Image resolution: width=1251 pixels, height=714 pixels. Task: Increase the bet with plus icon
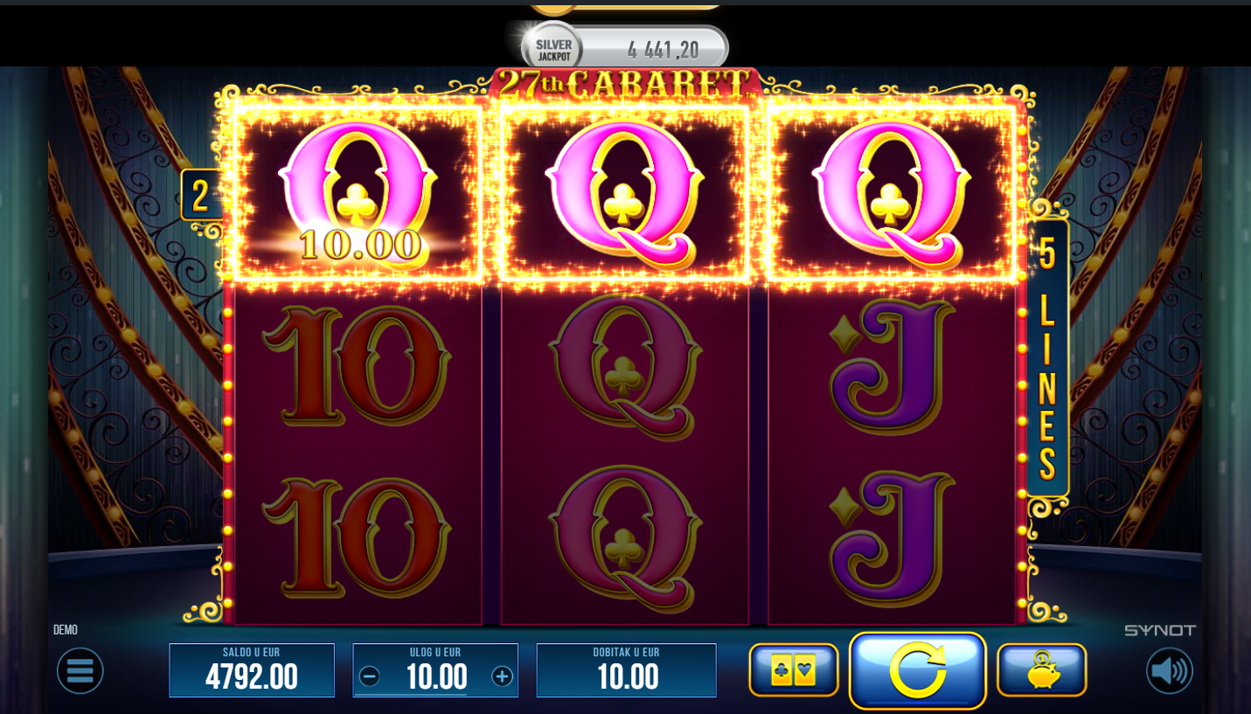[x=502, y=676]
